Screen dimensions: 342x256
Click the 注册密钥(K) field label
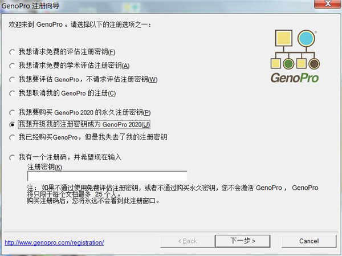[44, 167]
